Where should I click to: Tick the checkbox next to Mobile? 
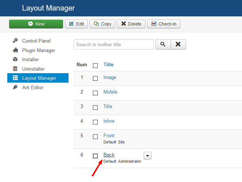coord(95,93)
